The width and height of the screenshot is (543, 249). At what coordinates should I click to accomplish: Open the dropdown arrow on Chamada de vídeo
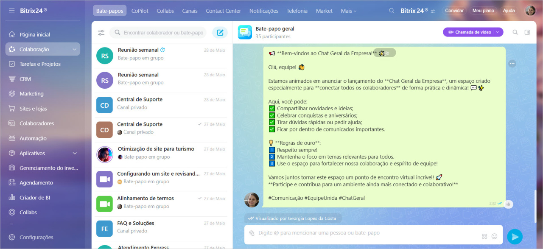pyautogui.click(x=498, y=32)
